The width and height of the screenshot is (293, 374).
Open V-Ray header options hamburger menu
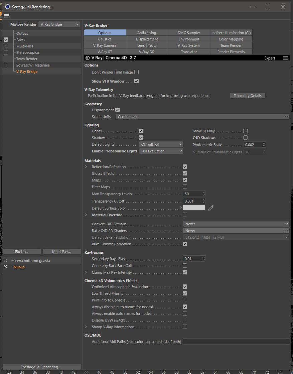[x=285, y=58]
